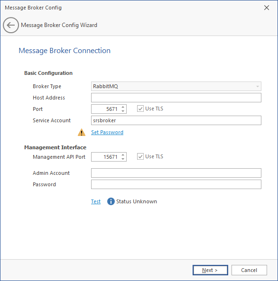The width and height of the screenshot is (278, 281).
Task: Toggle Use TLS for Management API
Action: pyautogui.click(x=140, y=156)
